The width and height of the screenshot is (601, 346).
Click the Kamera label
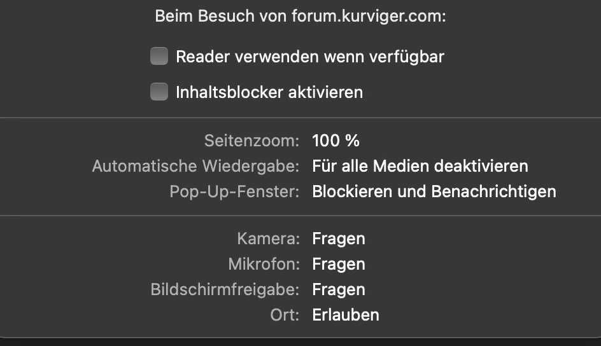pos(268,239)
